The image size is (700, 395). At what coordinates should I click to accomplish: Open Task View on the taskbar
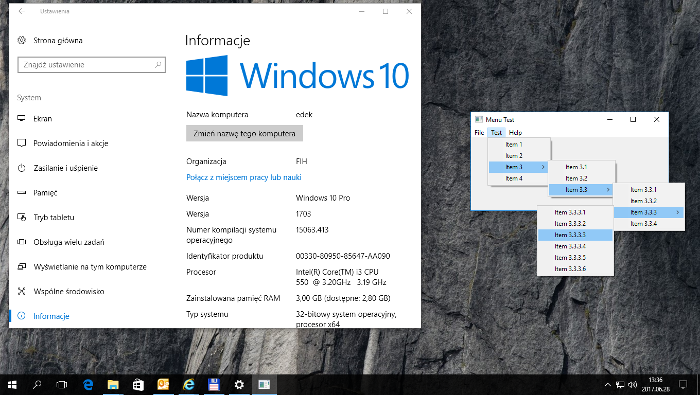(62, 384)
